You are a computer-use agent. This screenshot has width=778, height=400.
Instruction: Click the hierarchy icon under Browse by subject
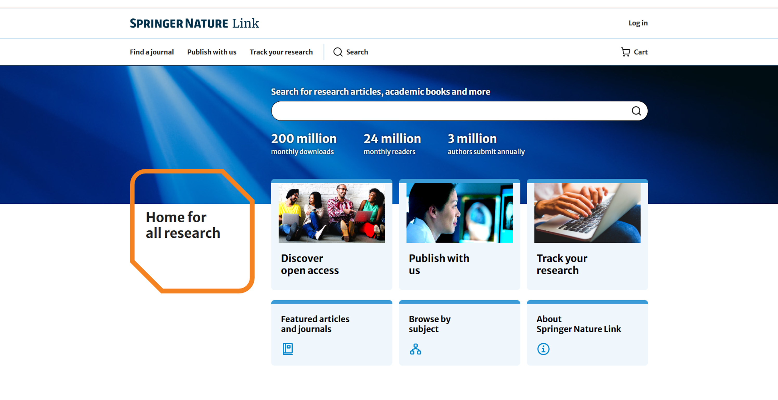coord(416,350)
